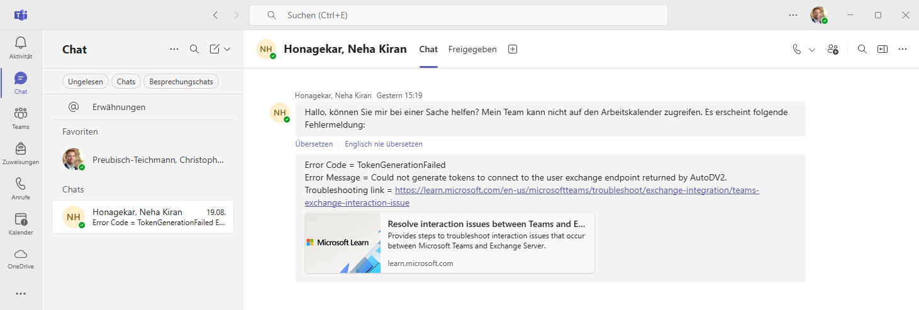Filter chats by Ungelesen
The image size is (919, 310).
pyautogui.click(x=86, y=81)
